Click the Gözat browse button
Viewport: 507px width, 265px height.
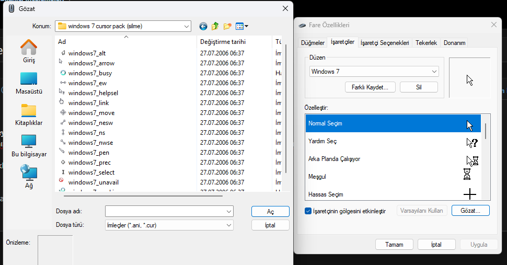pyautogui.click(x=470, y=211)
